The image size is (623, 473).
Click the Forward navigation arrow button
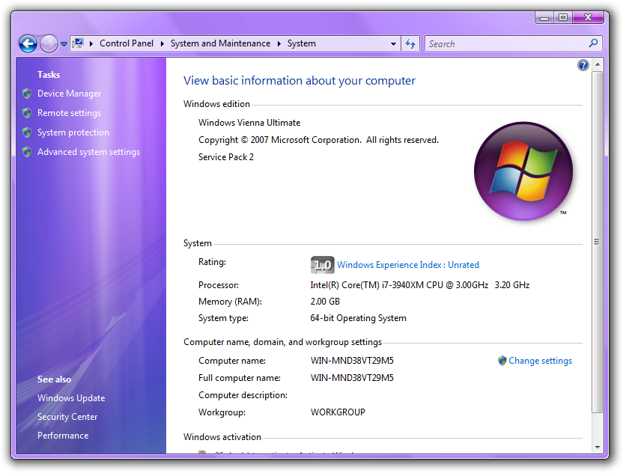tap(49, 43)
